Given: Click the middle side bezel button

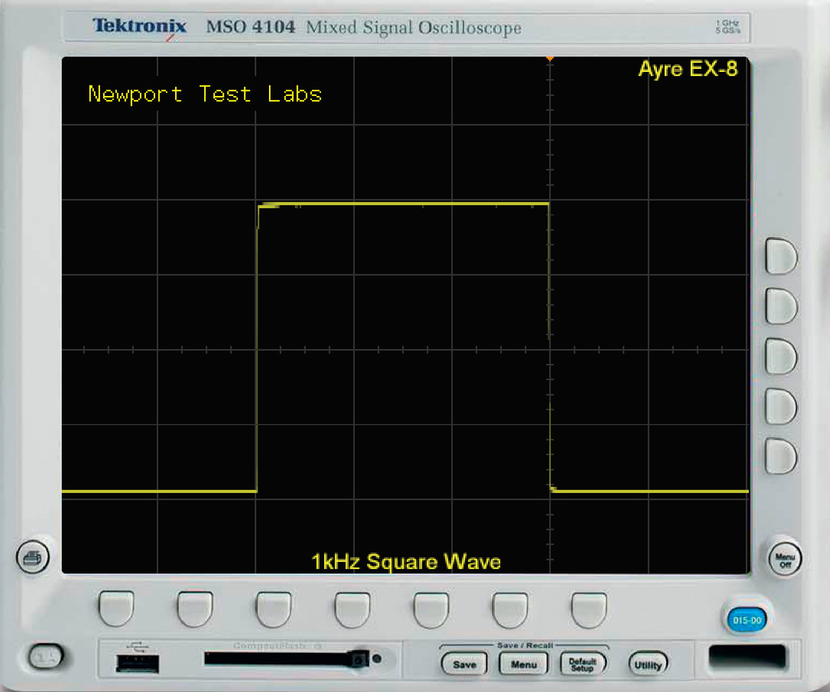Looking at the screenshot, I should (x=781, y=356).
